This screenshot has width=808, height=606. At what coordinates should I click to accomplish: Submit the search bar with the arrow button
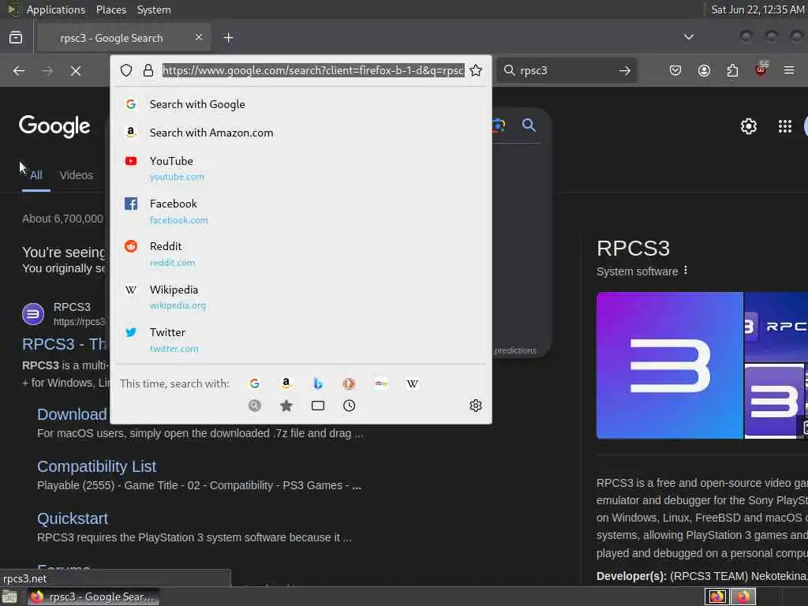click(x=625, y=70)
